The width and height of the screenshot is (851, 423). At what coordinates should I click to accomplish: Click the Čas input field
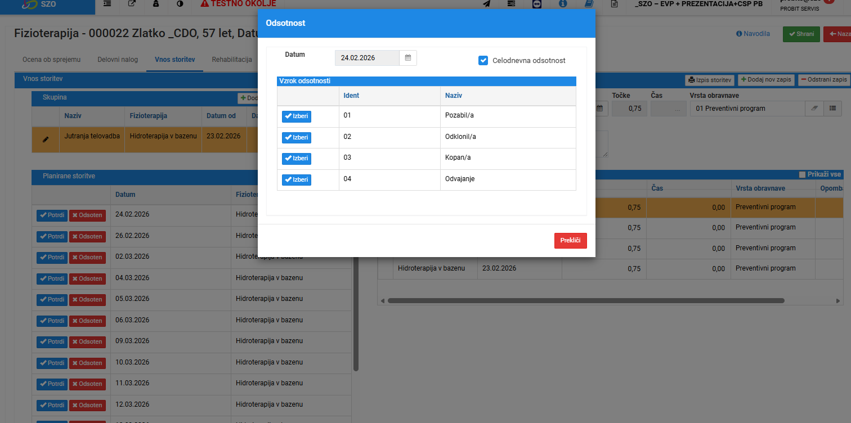point(668,109)
